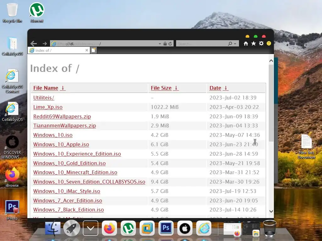Open the CollabSysOS web shortcut icon
The height and width of the screenshot is (241, 322).
[x=12, y=112]
